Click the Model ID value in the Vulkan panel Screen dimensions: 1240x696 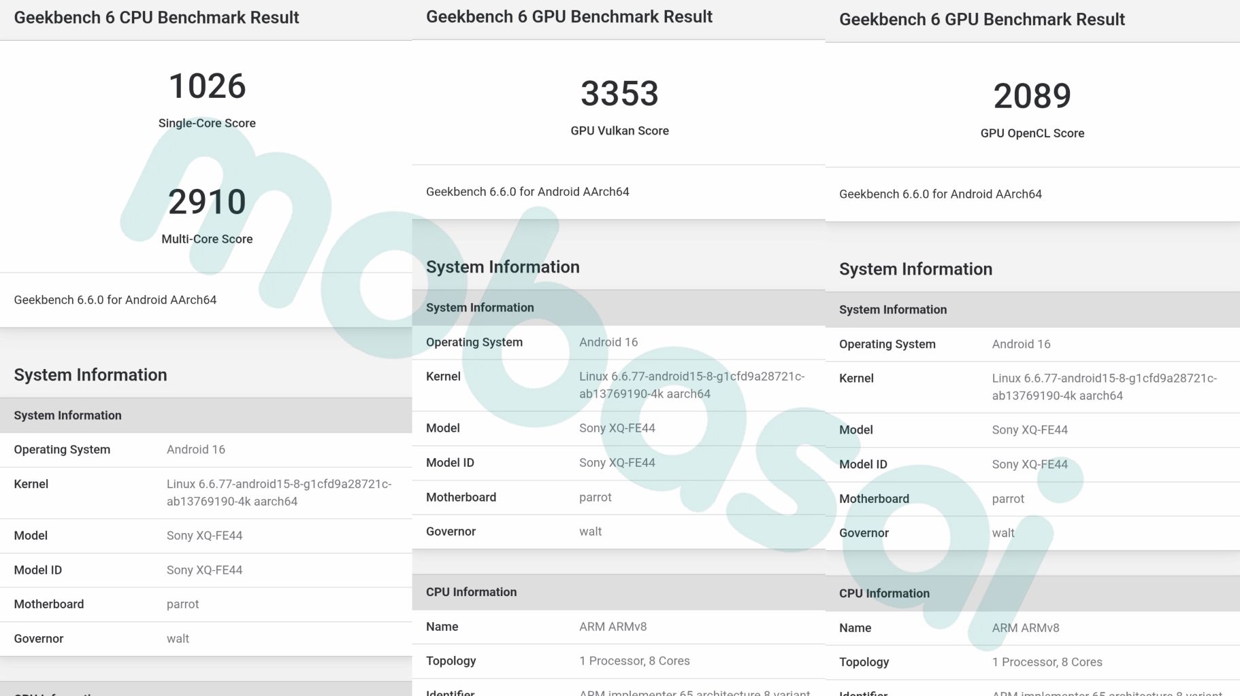point(617,463)
